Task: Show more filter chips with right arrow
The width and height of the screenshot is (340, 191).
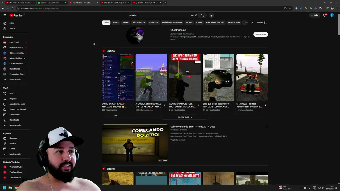Action: coord(252,23)
